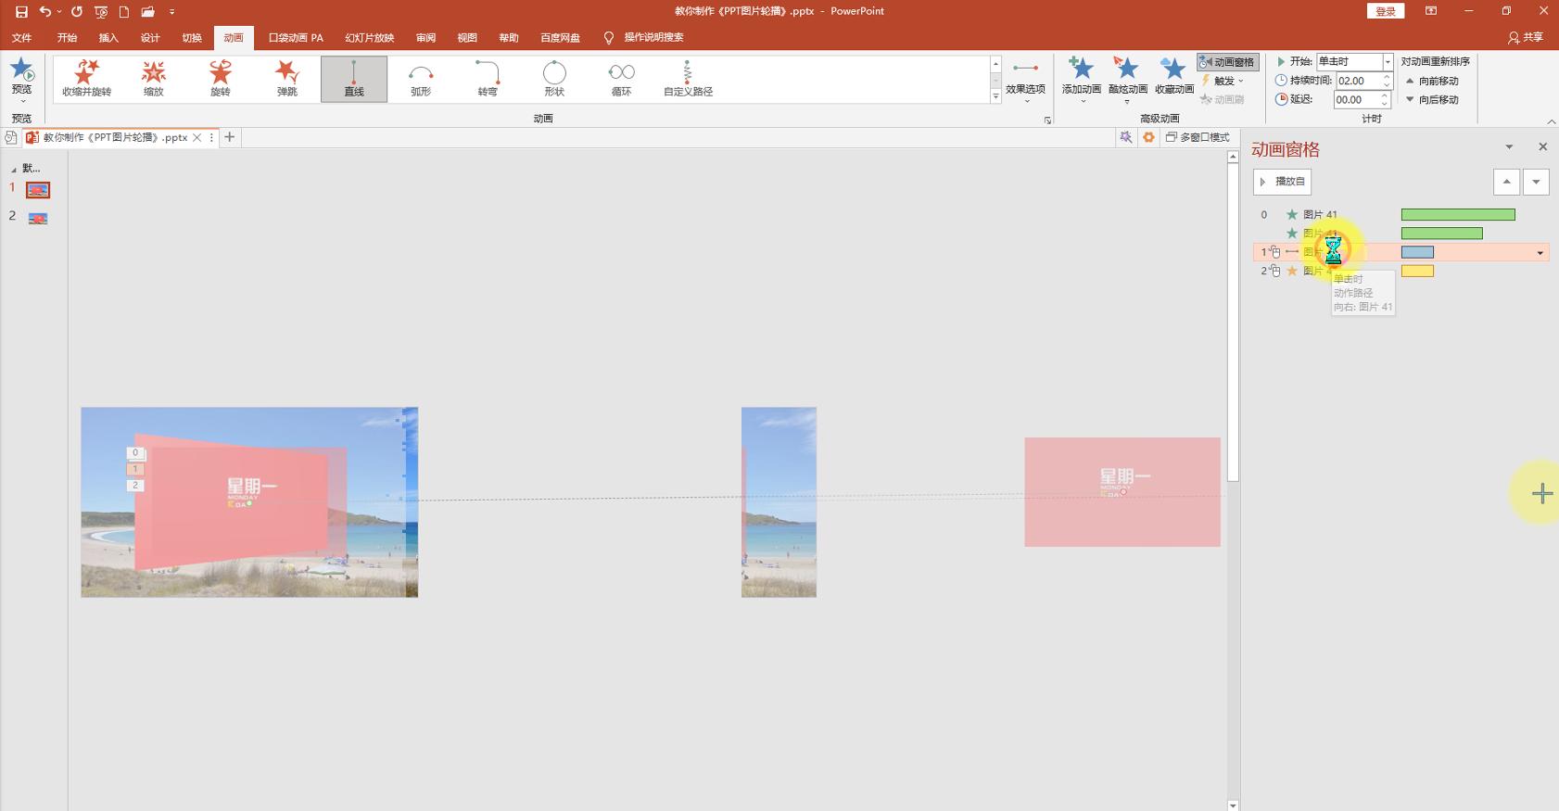The width and height of the screenshot is (1559, 811).
Task: Apply the 循环 loop motion path
Action: click(x=621, y=78)
